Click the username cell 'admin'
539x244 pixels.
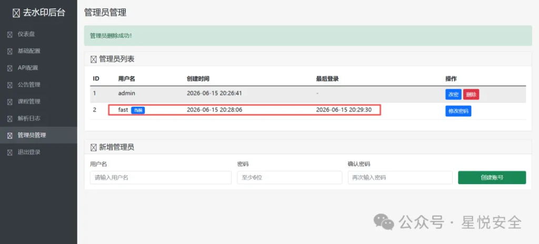coord(126,93)
